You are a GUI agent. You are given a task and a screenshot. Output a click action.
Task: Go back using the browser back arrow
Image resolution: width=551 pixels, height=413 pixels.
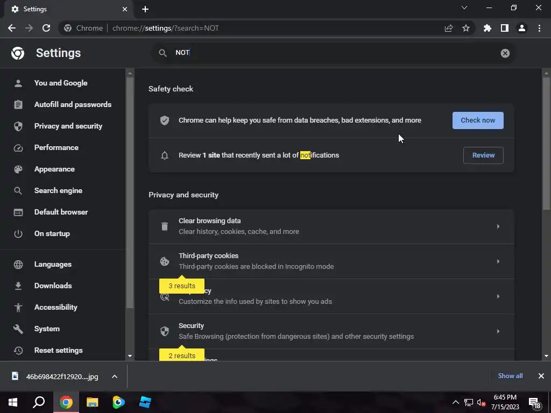pyautogui.click(x=12, y=28)
